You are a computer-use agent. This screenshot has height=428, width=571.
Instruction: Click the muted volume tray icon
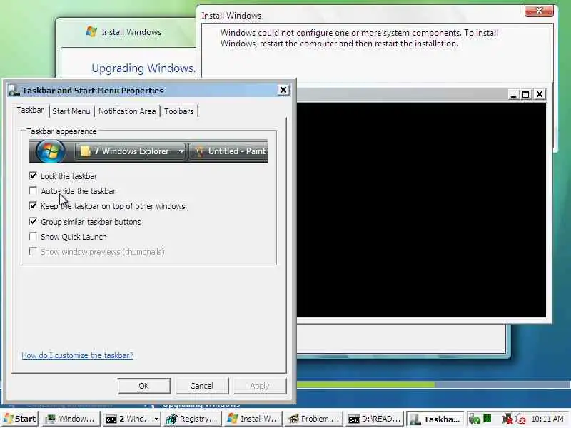[520, 419]
